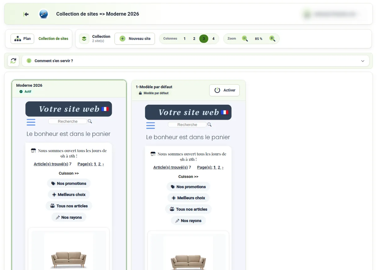
Task: Click the sofa image in Moderne 2026 preview
Action: 69,259
